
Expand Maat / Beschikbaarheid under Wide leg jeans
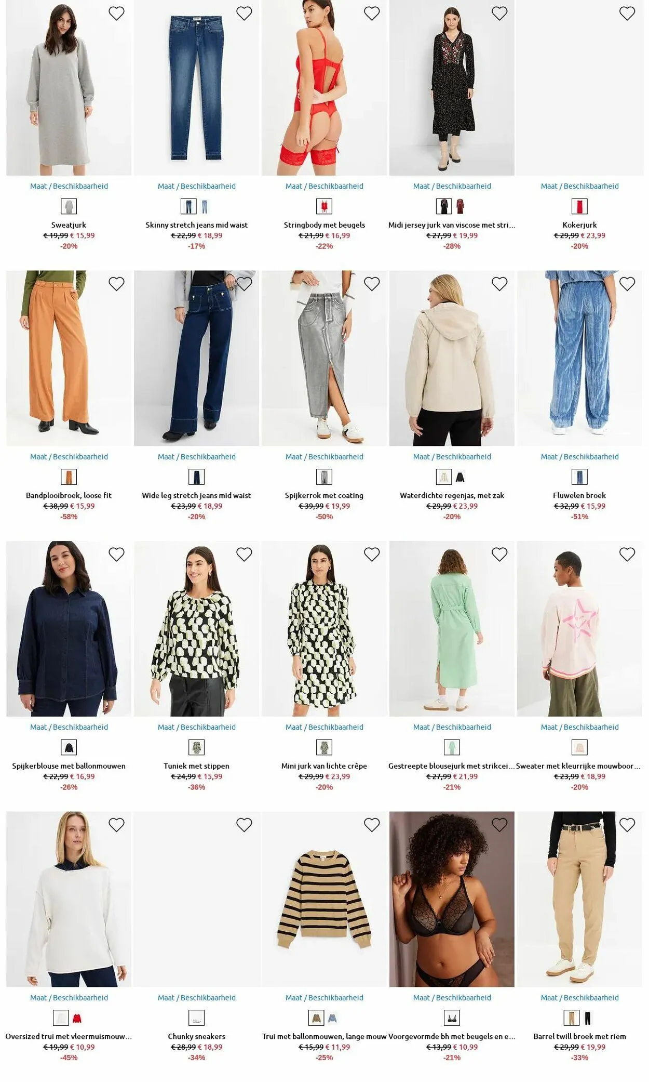(197, 457)
